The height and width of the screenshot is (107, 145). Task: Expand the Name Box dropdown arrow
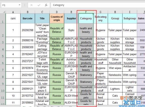pos(20,5)
